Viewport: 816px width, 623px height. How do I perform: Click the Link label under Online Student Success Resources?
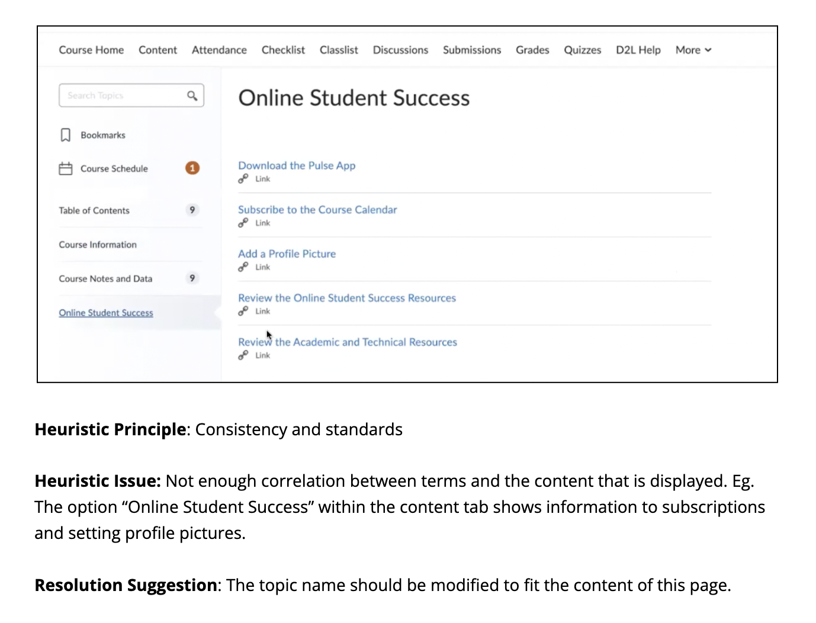262,311
